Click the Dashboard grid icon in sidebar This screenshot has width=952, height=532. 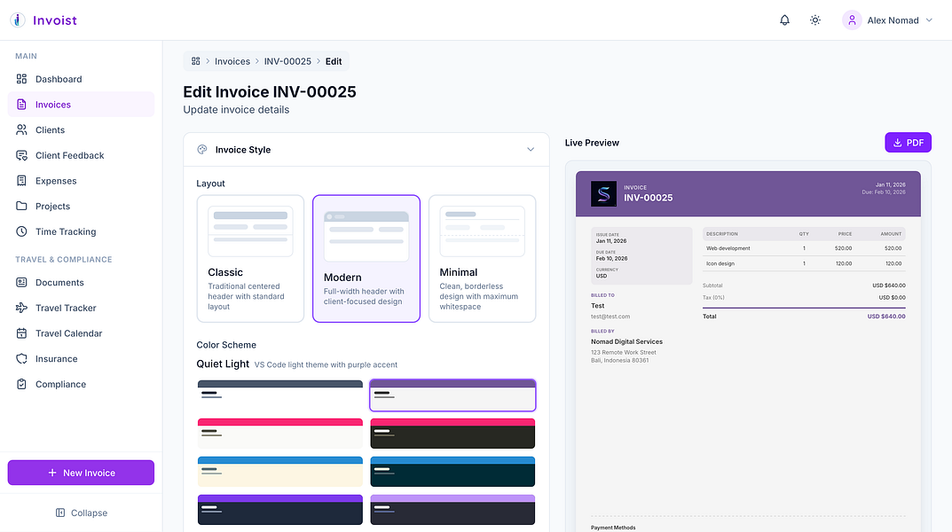(21, 79)
